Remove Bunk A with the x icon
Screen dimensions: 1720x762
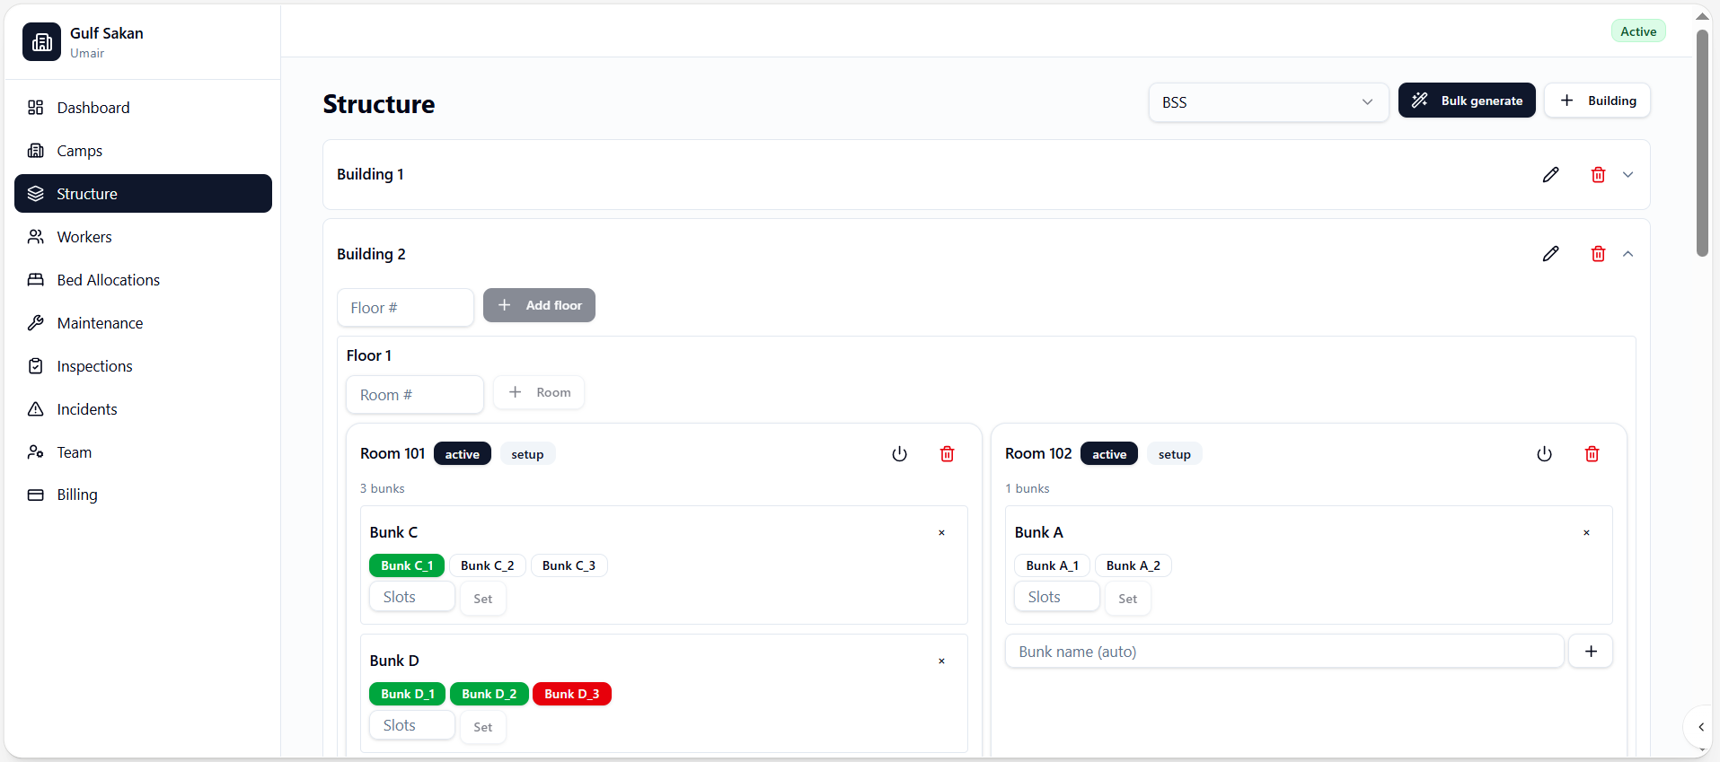pos(1586,533)
